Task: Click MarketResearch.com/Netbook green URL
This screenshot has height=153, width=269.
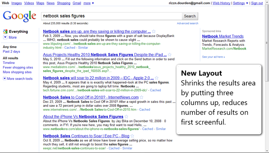Action: tap(224, 48)
